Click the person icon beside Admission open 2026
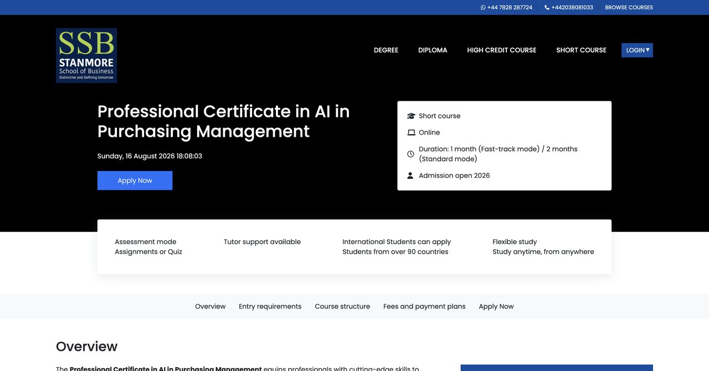709x371 pixels. [410, 176]
